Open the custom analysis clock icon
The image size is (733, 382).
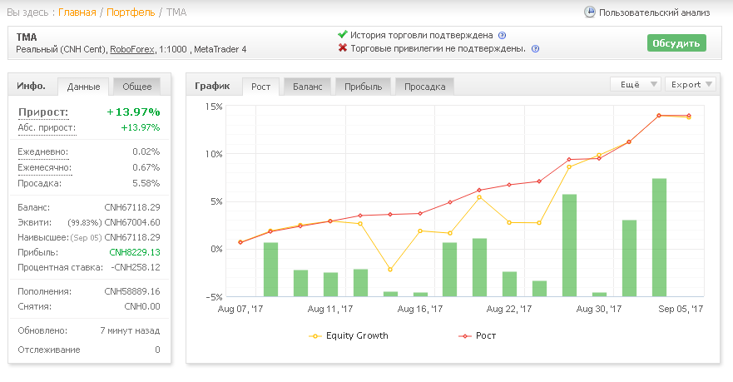tap(590, 12)
